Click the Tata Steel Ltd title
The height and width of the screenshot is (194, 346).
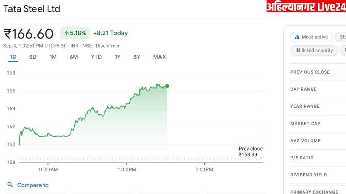click(x=32, y=9)
